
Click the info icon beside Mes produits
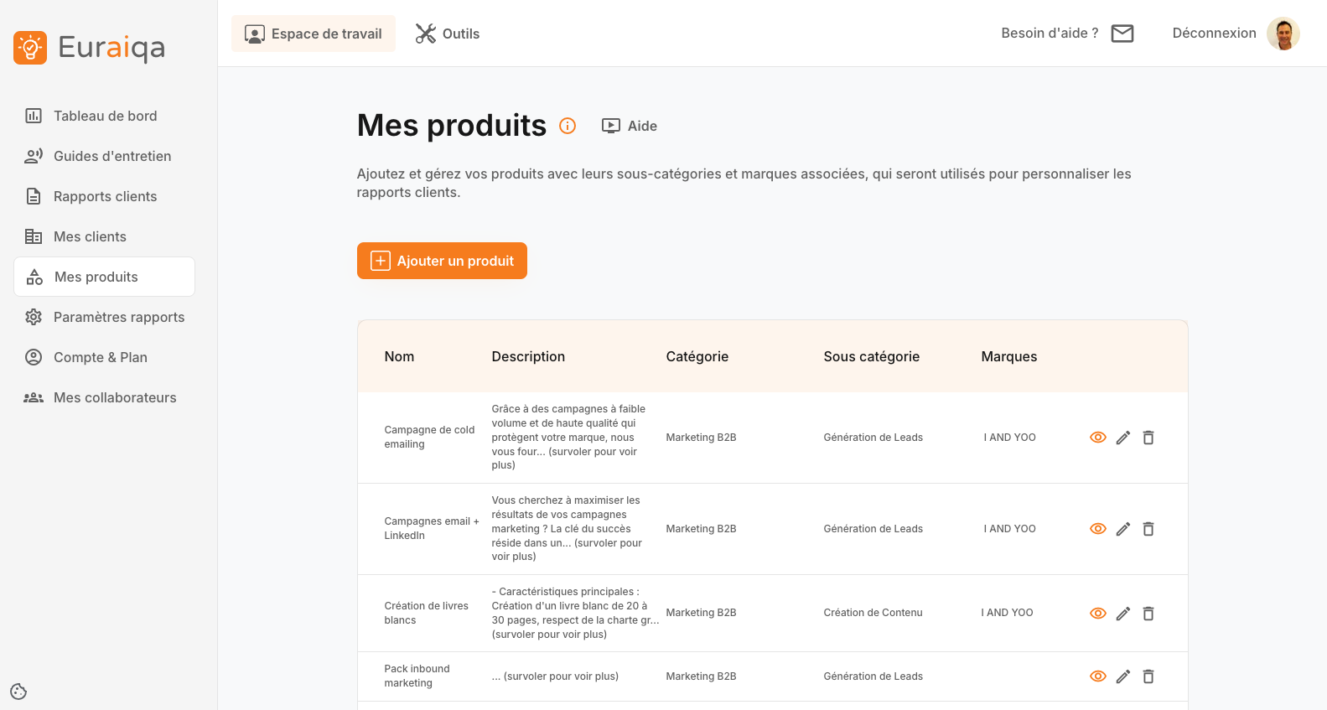(x=568, y=126)
